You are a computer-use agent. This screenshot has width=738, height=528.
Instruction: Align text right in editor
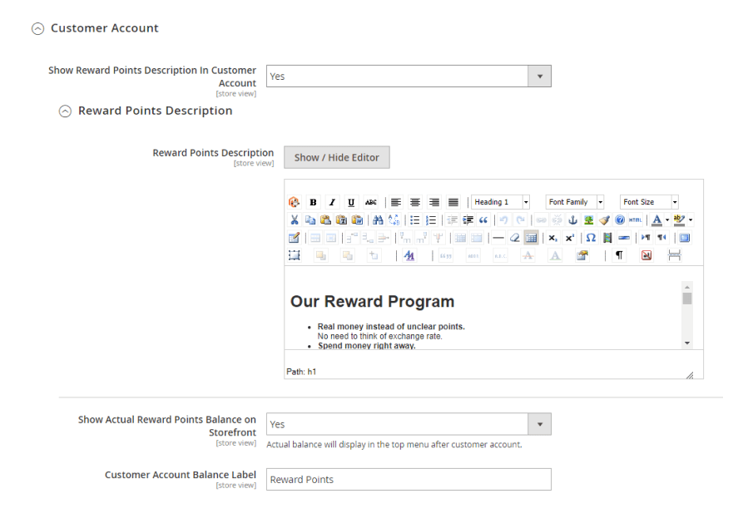434,202
